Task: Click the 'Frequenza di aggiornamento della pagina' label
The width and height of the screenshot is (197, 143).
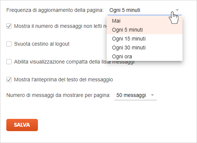Action: (x=55, y=10)
